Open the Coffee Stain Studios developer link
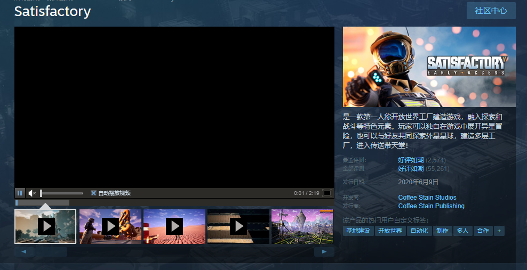The height and width of the screenshot is (270, 527). 427,198
